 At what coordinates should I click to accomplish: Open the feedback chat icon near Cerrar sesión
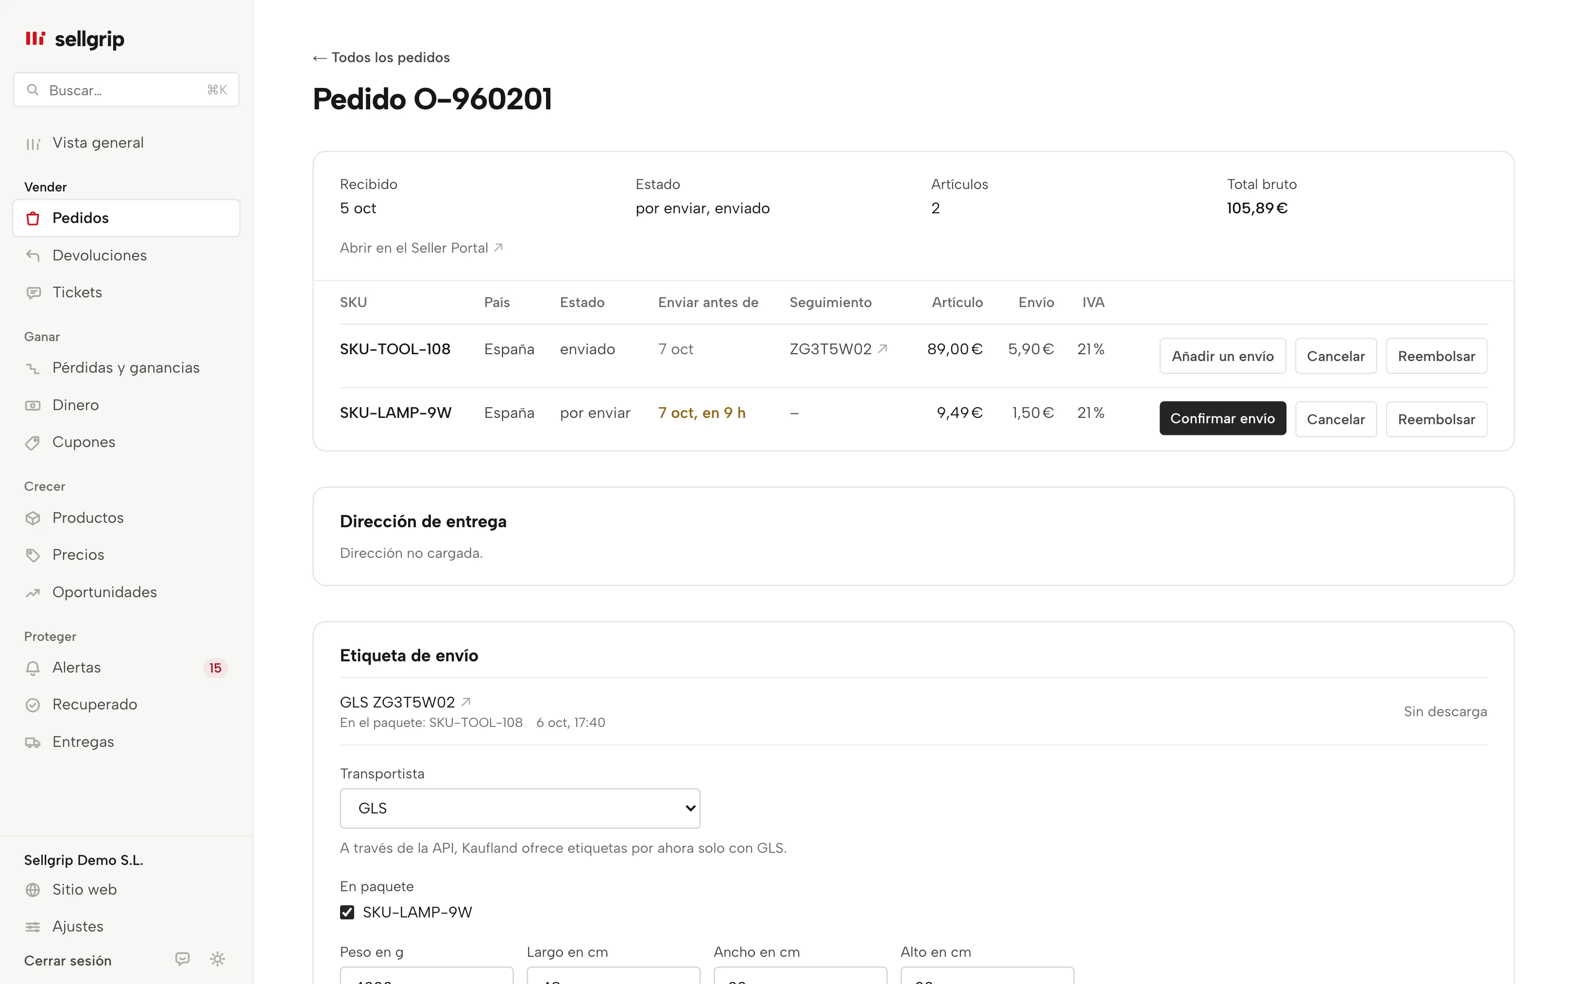(x=182, y=959)
